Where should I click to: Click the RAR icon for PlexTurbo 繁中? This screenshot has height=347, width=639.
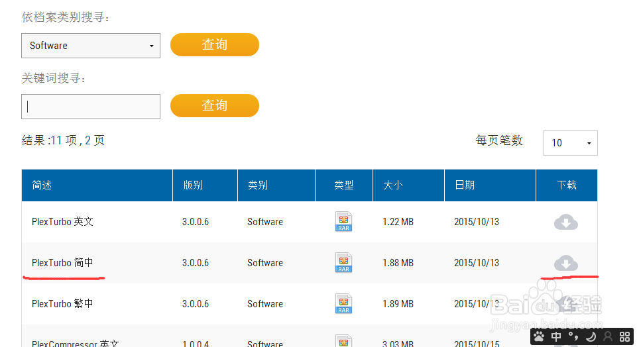(343, 304)
